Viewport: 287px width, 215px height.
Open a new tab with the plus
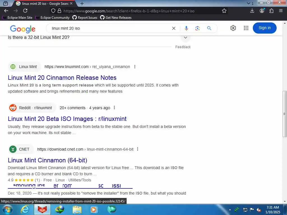pyautogui.click(x=82, y=3)
